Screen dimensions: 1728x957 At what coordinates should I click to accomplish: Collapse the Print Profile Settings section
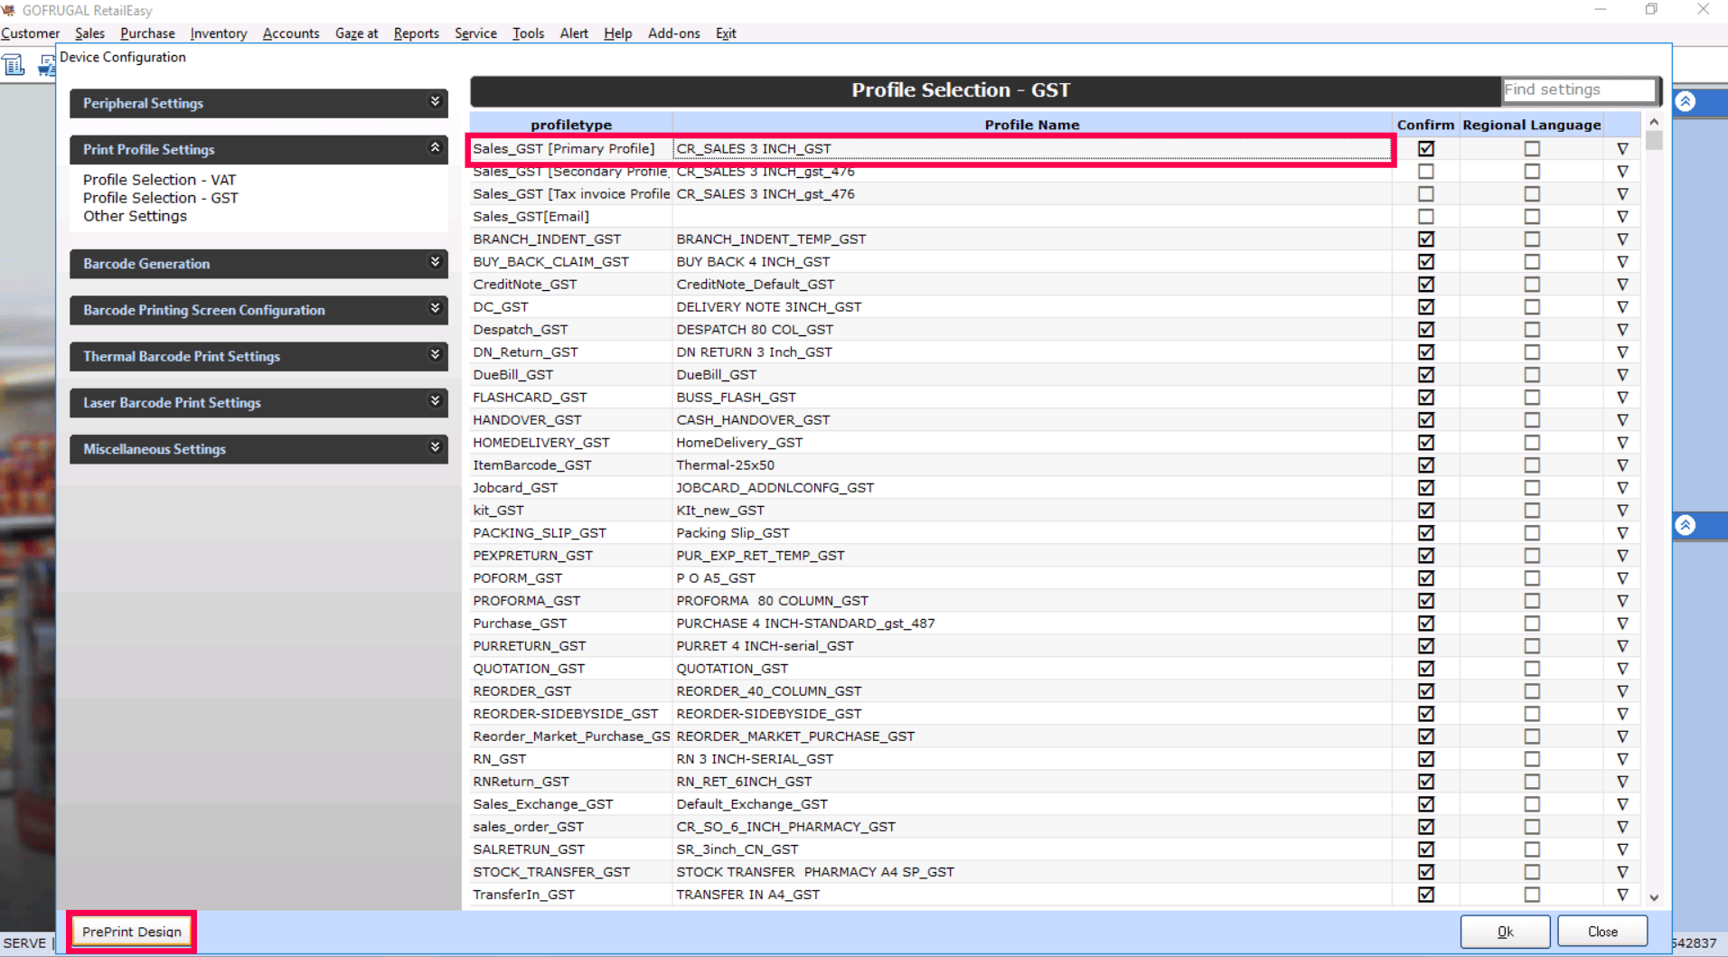(258, 149)
